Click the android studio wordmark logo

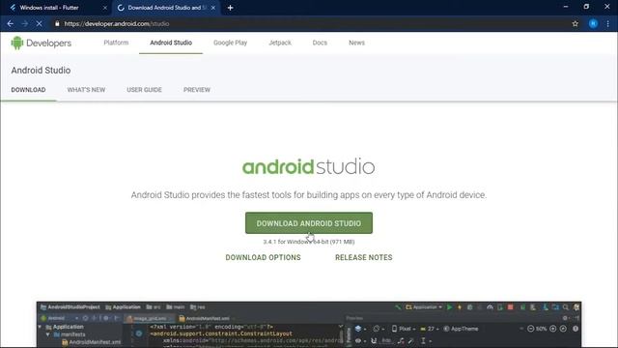point(309,166)
